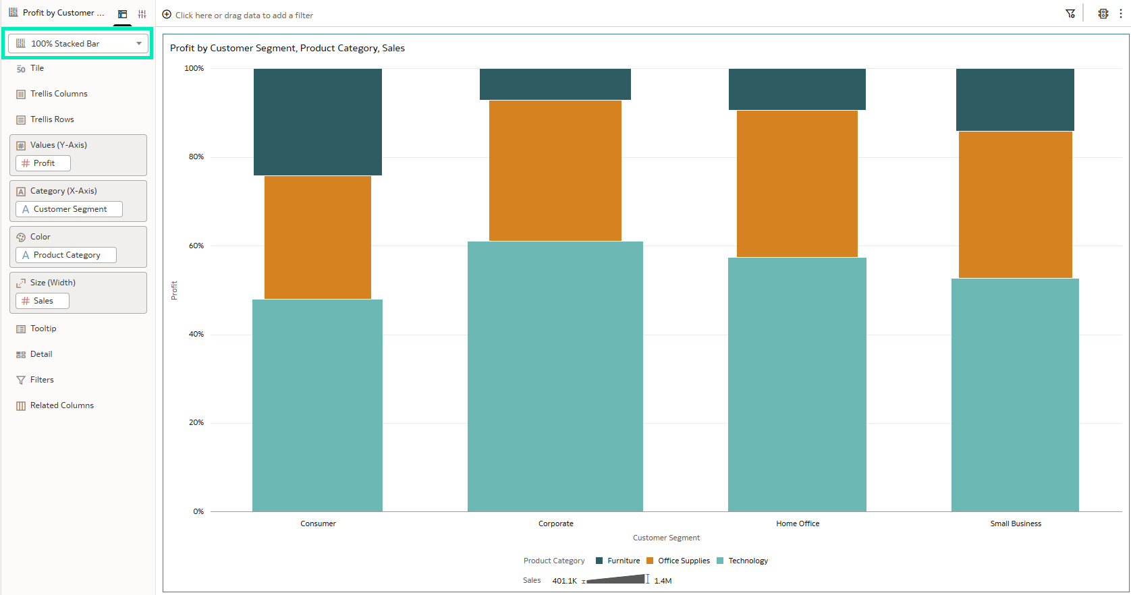Image resolution: width=1131 pixels, height=595 pixels.
Task: Click the Trellis Columns section
Action: tap(59, 94)
